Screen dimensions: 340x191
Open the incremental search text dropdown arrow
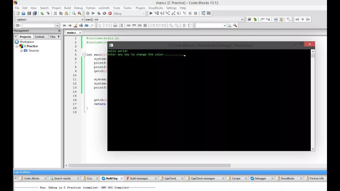point(57,25)
